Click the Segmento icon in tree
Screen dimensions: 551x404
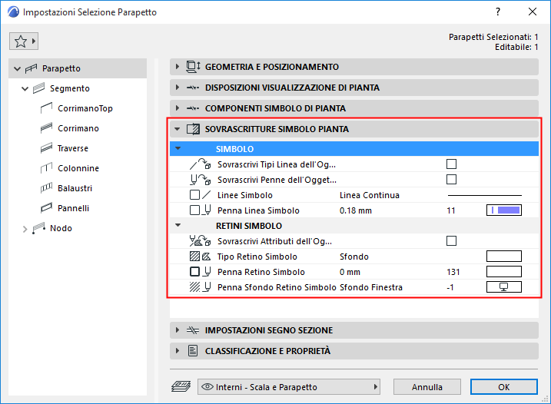click(39, 88)
